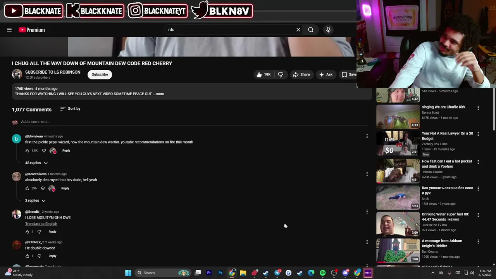This screenshot has width=496, height=279.
Task: Show hidden system tray icons chevron
Action: (x=433, y=273)
